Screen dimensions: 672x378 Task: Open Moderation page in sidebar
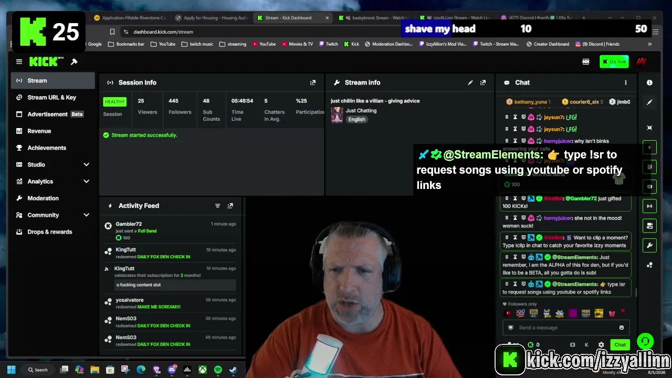point(52,198)
